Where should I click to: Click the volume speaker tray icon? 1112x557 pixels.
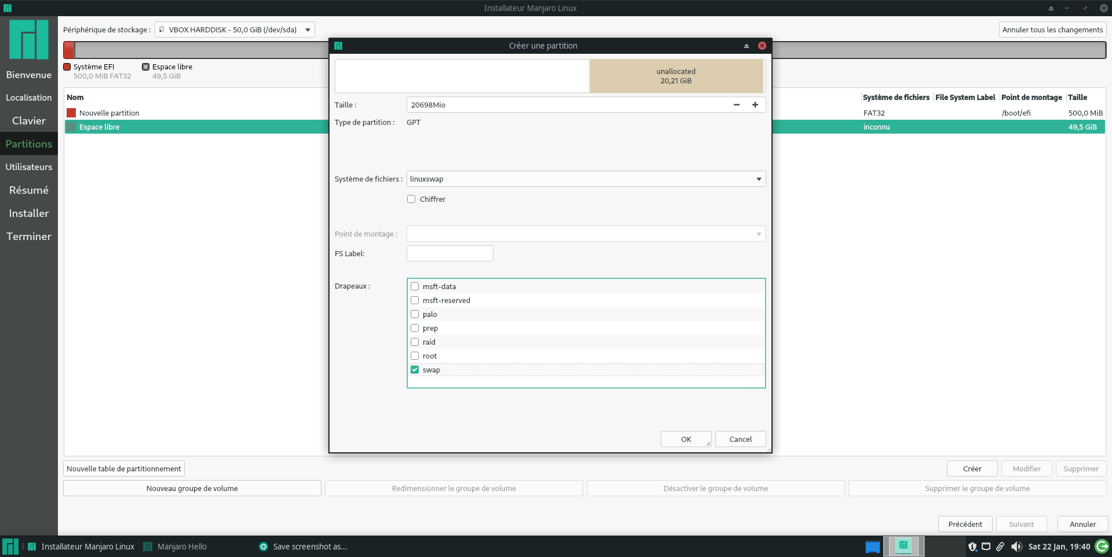pyautogui.click(x=1016, y=547)
